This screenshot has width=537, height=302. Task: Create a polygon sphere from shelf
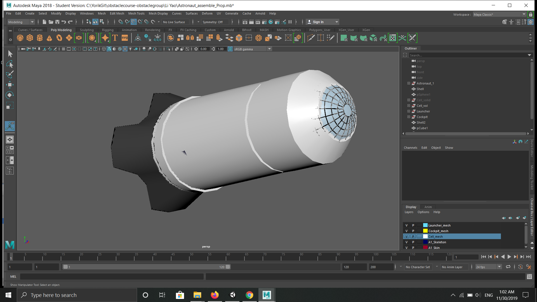[x=20, y=38]
